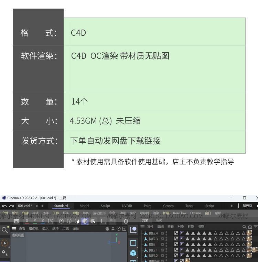Enable the Axis mode L-shaped icon
Screen dimensions: 258x262
tap(103, 221)
